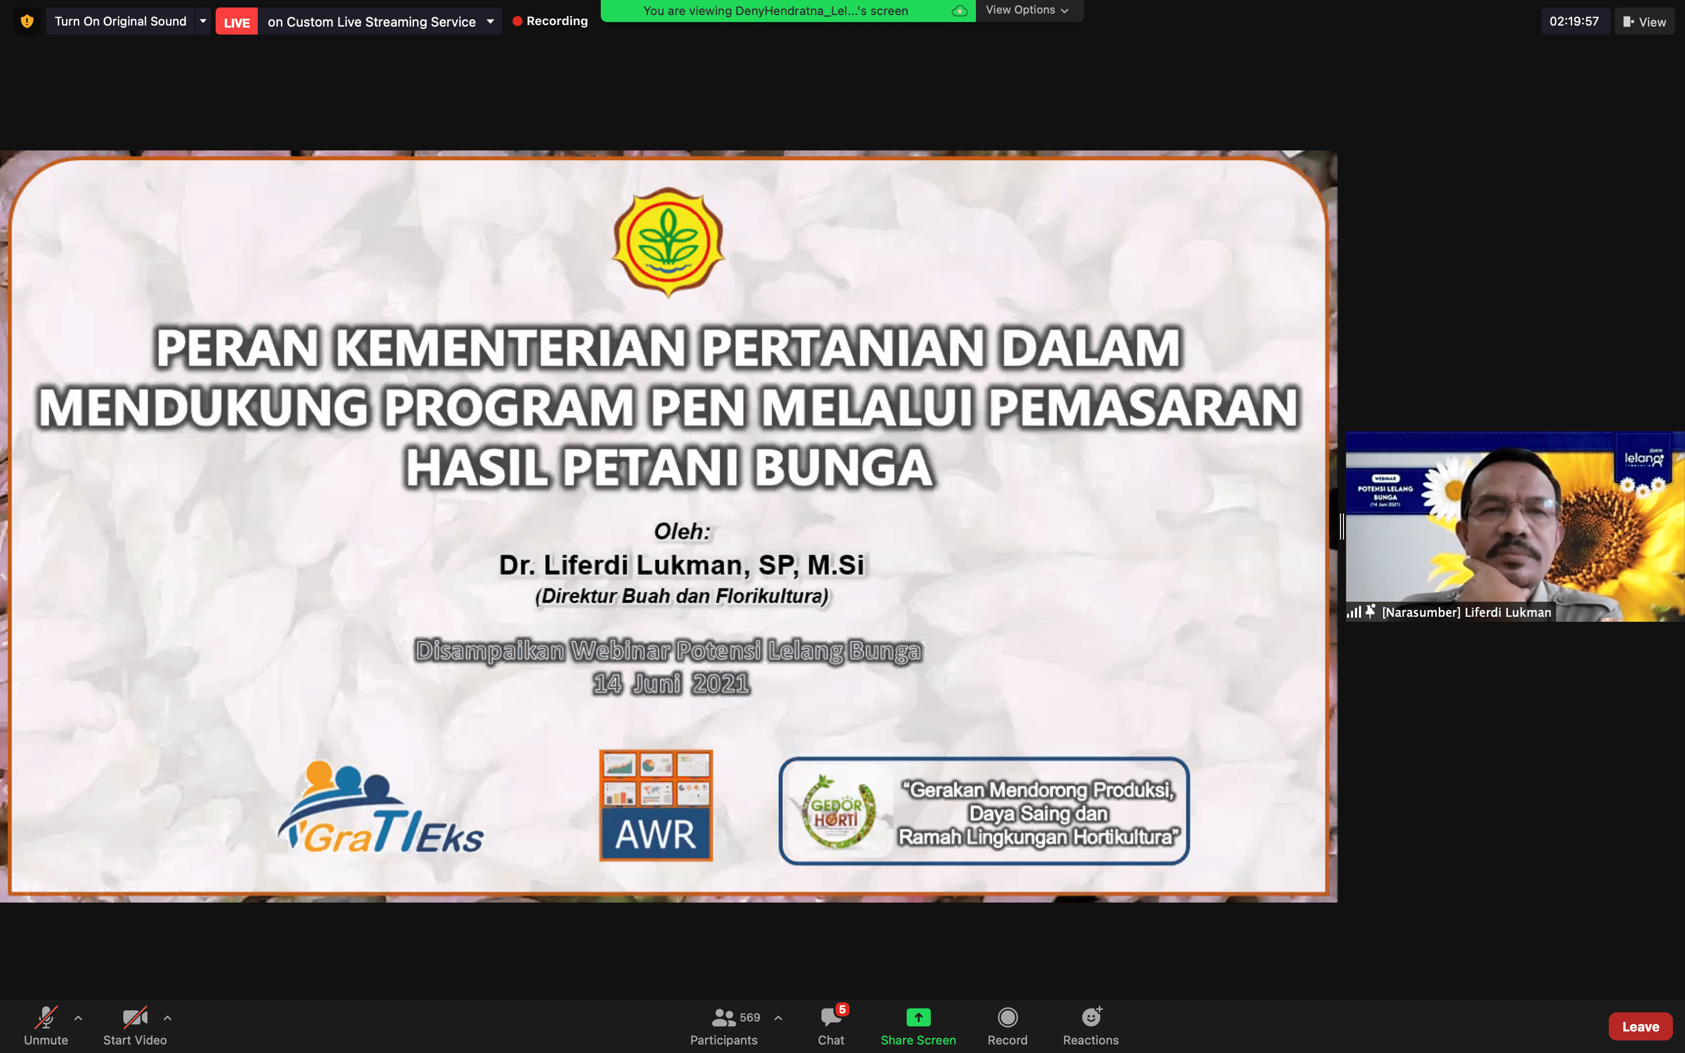Unmute the microphone
Viewport: 1685px width, 1053px height.
[46, 1018]
